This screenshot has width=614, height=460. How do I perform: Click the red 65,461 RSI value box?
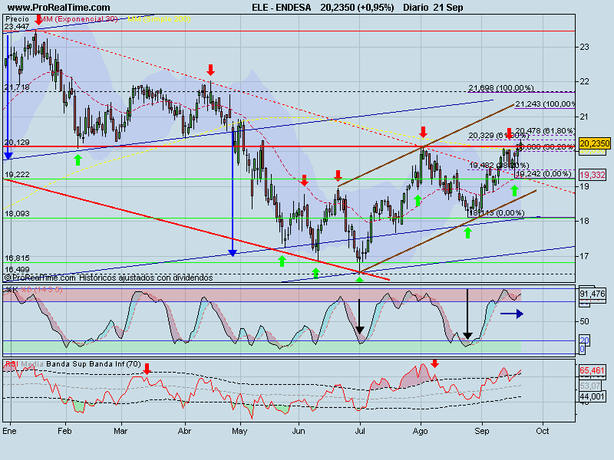pos(592,370)
